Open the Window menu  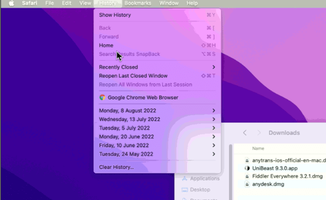(x=169, y=3)
